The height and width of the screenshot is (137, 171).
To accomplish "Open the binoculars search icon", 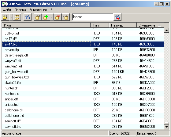I will tap(28, 17).
